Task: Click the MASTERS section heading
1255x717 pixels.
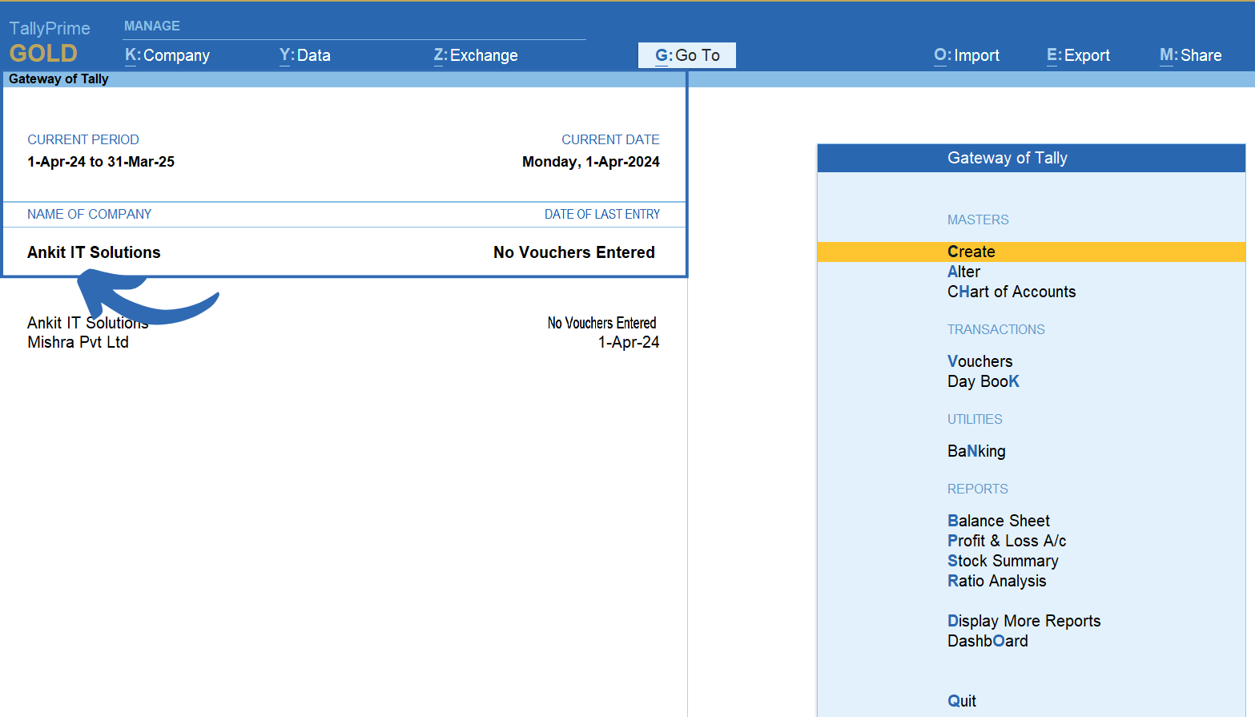Action: click(978, 220)
